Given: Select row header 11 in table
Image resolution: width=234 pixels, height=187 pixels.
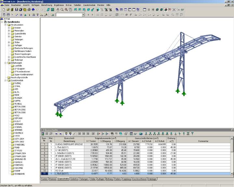Looking at the screenshot, I should click(x=44, y=174).
